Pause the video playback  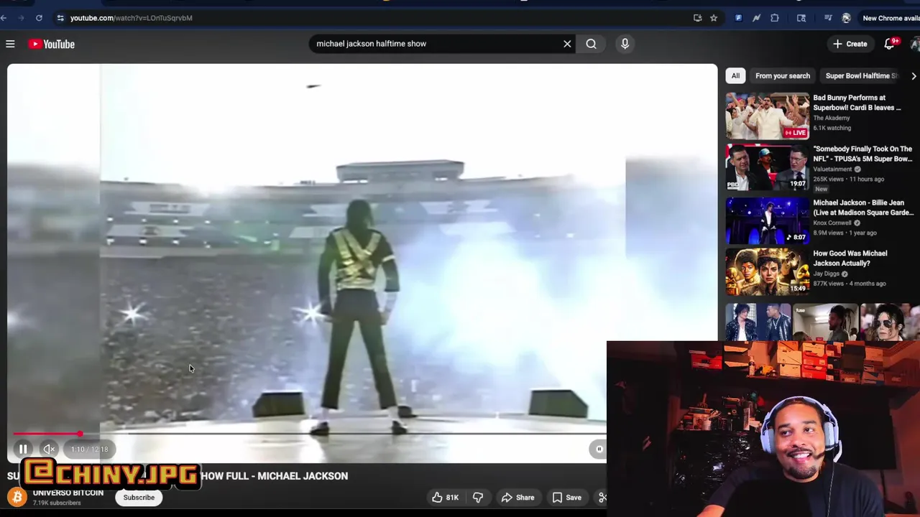click(x=23, y=450)
